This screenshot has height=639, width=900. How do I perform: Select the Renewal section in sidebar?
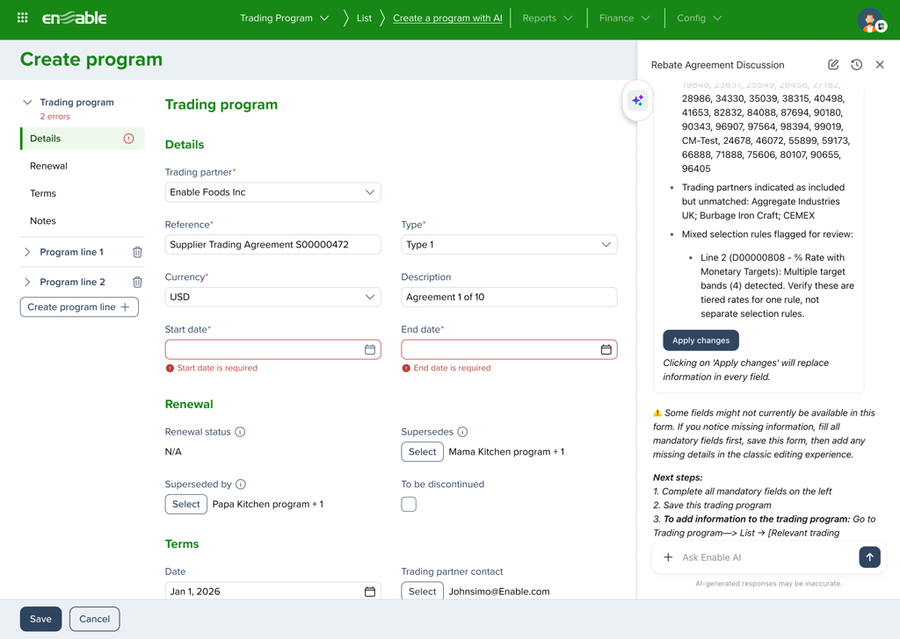48,166
